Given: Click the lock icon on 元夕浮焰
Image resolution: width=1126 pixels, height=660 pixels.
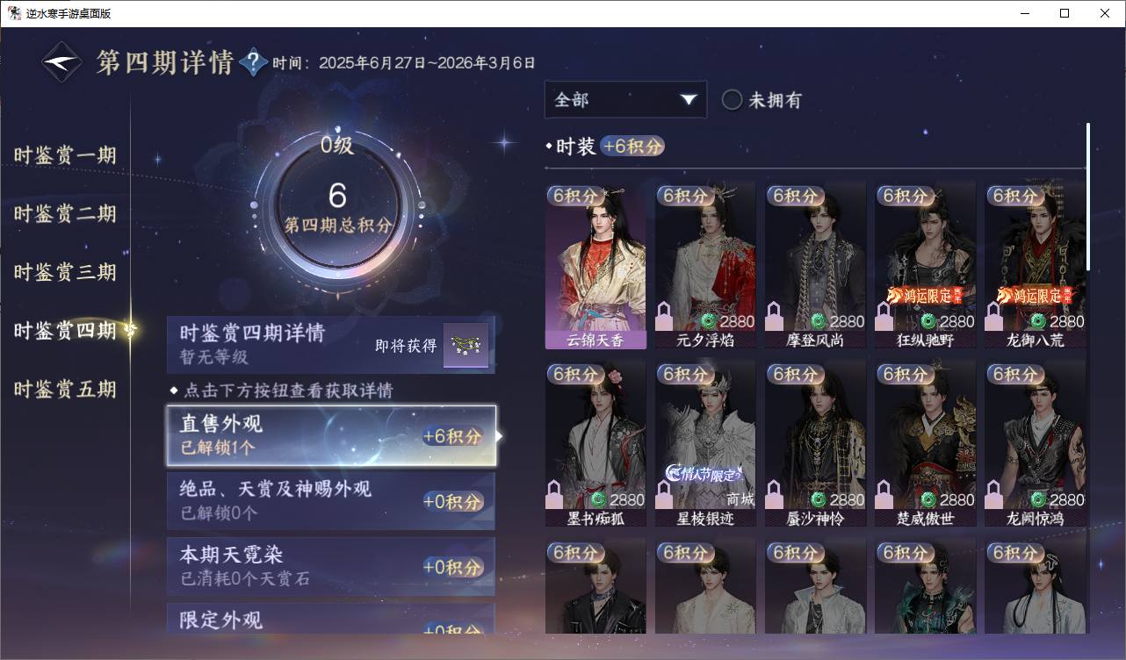Looking at the screenshot, I should click(x=664, y=317).
